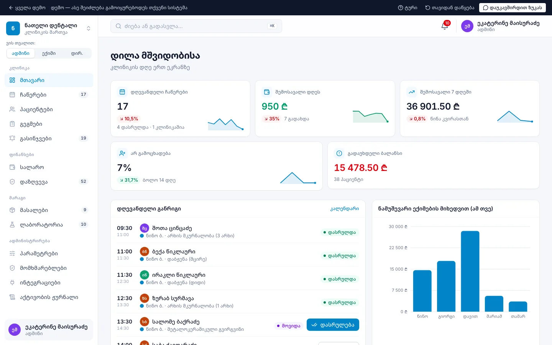Click the clinic logo with number 6

click(13, 28)
